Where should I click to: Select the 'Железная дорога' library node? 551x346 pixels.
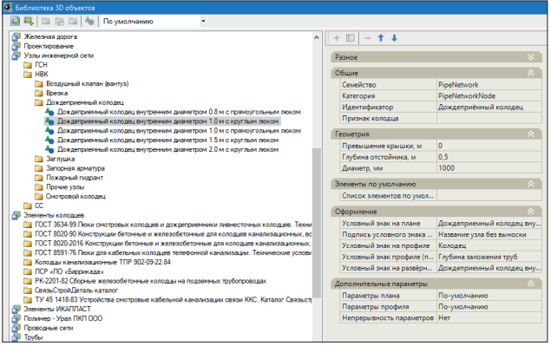pyautogui.click(x=50, y=37)
